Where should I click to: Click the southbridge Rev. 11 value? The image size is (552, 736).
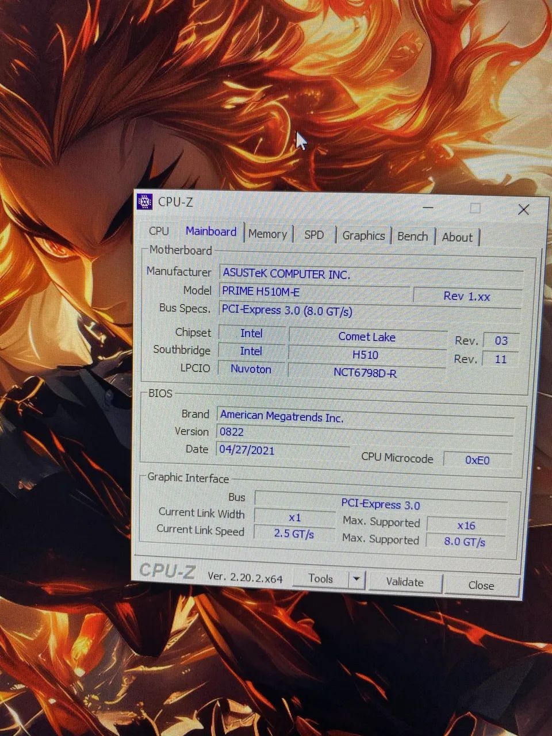(501, 359)
